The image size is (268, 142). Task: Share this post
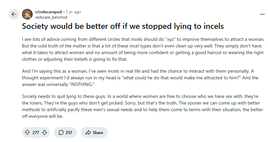(94, 132)
